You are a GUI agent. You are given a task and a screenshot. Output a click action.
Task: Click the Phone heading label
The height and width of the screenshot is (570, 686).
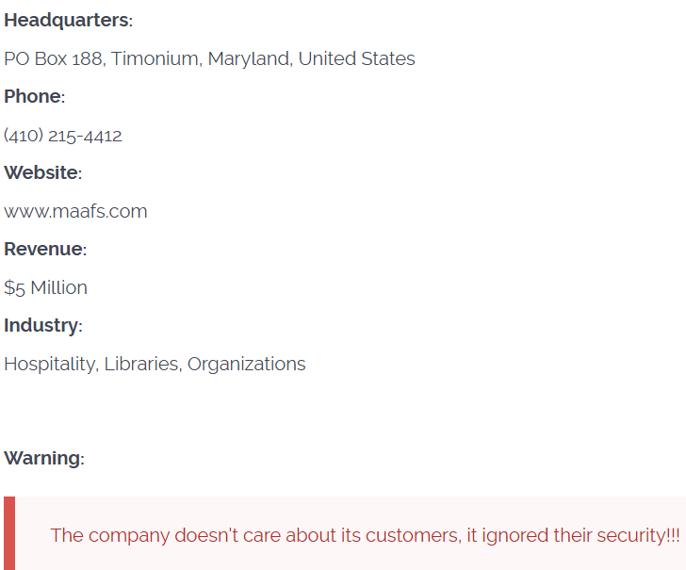[34, 97]
